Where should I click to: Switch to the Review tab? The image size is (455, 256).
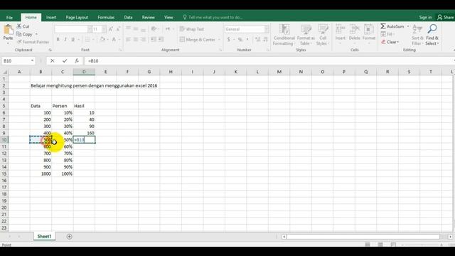coord(148,17)
